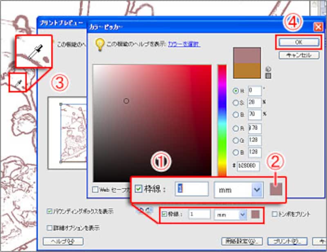327x252 pixels.
Task: Click the プリント button
Action: tap(287, 241)
